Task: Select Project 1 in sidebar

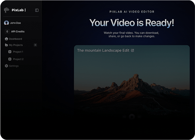Action: tap(18, 52)
